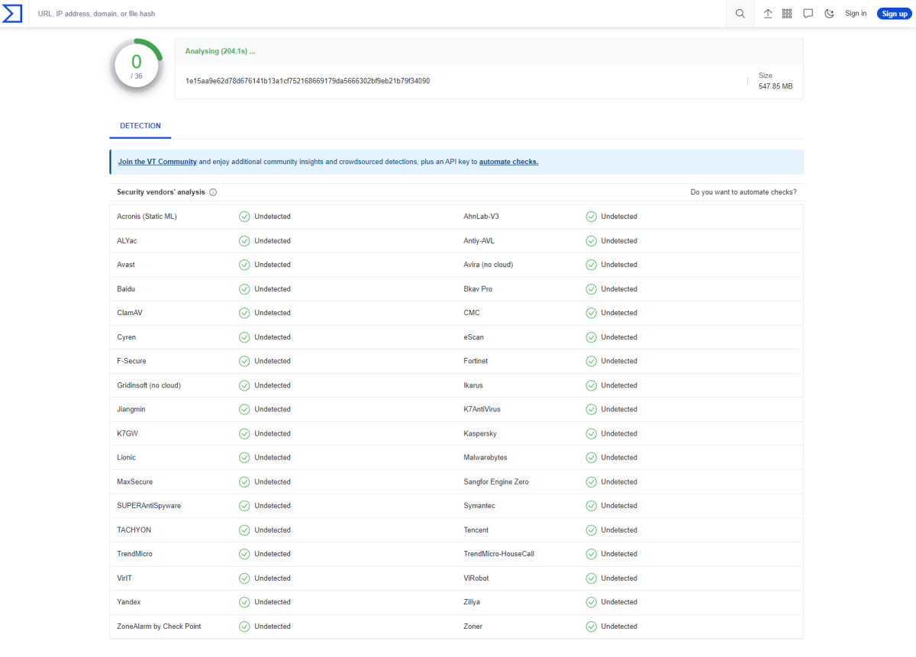Image resolution: width=916 pixels, height=657 pixels.
Task: Click Undetected result next to VirIT
Action: [x=273, y=578]
